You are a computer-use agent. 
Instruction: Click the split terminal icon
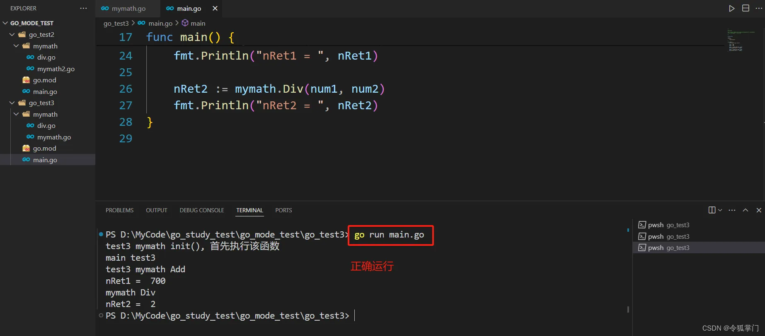coord(712,210)
